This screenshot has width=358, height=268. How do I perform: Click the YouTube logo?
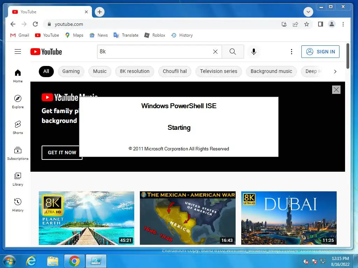tap(46, 52)
